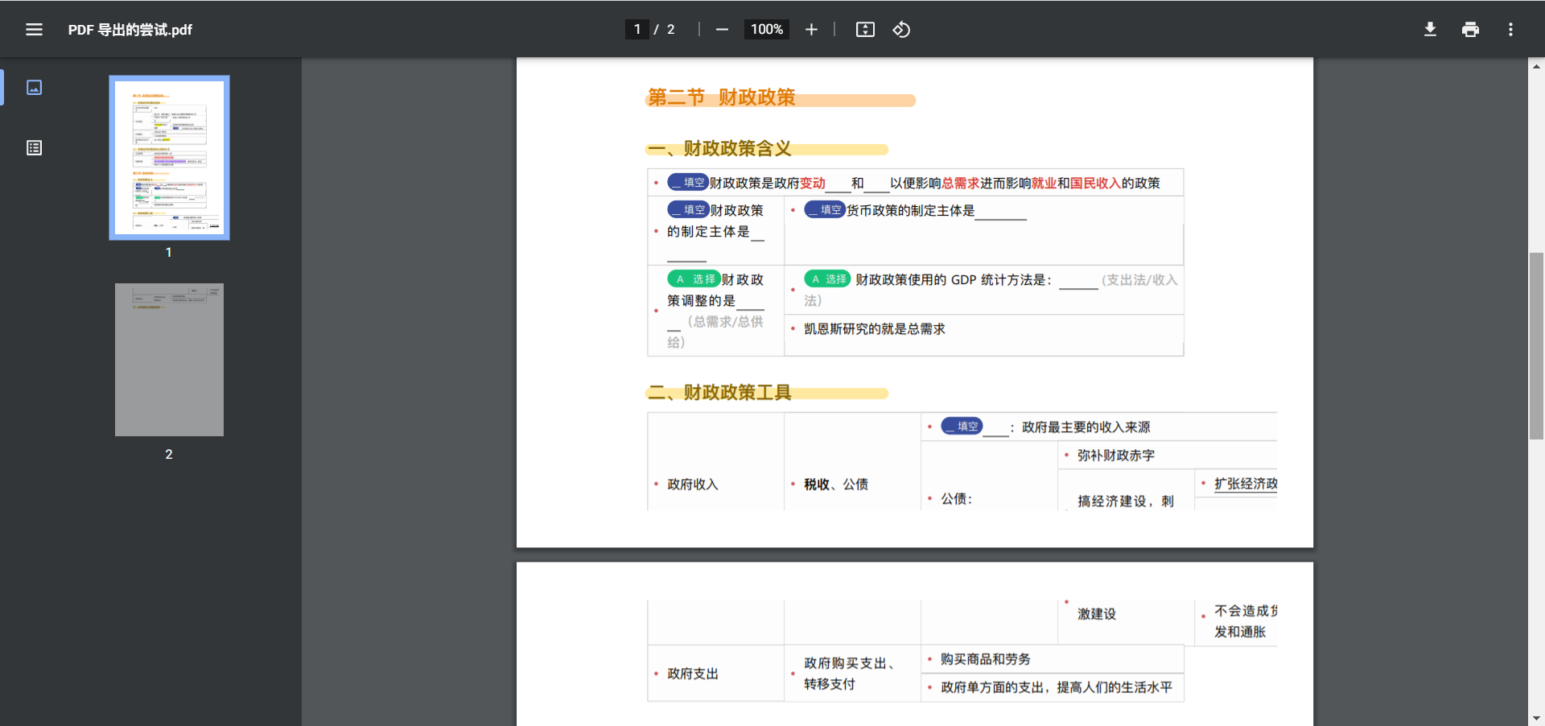Click the scrollbar up arrow

click(1536, 66)
